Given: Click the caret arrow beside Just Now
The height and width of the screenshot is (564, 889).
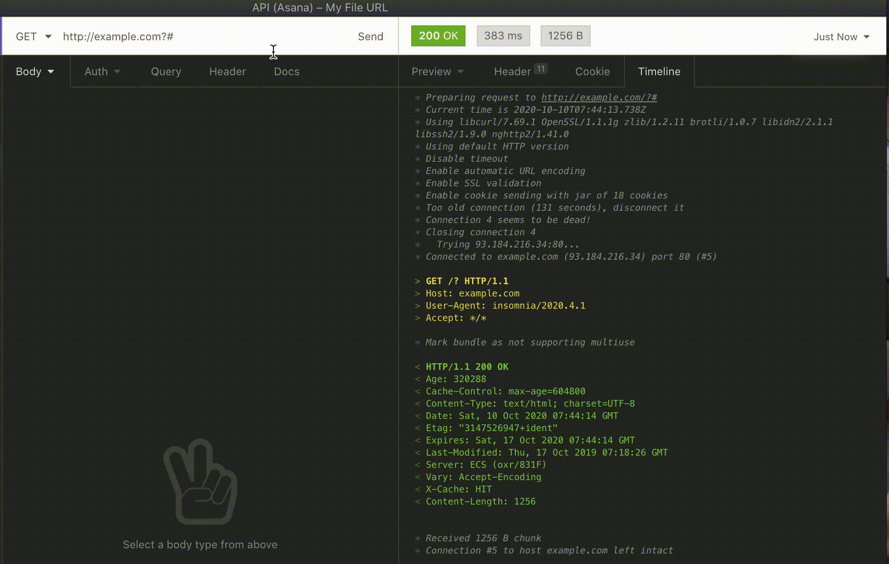Looking at the screenshot, I should tap(867, 37).
